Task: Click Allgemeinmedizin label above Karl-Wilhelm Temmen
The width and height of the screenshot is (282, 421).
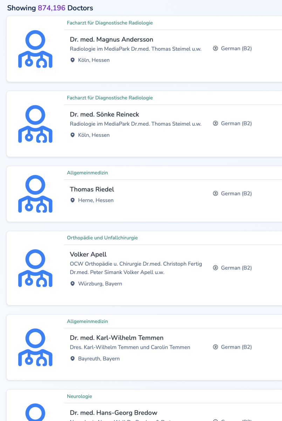Action: pyautogui.click(x=87, y=321)
